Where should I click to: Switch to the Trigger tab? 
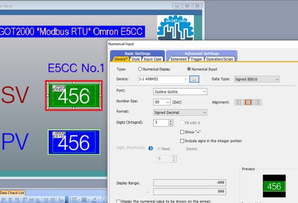point(196,59)
